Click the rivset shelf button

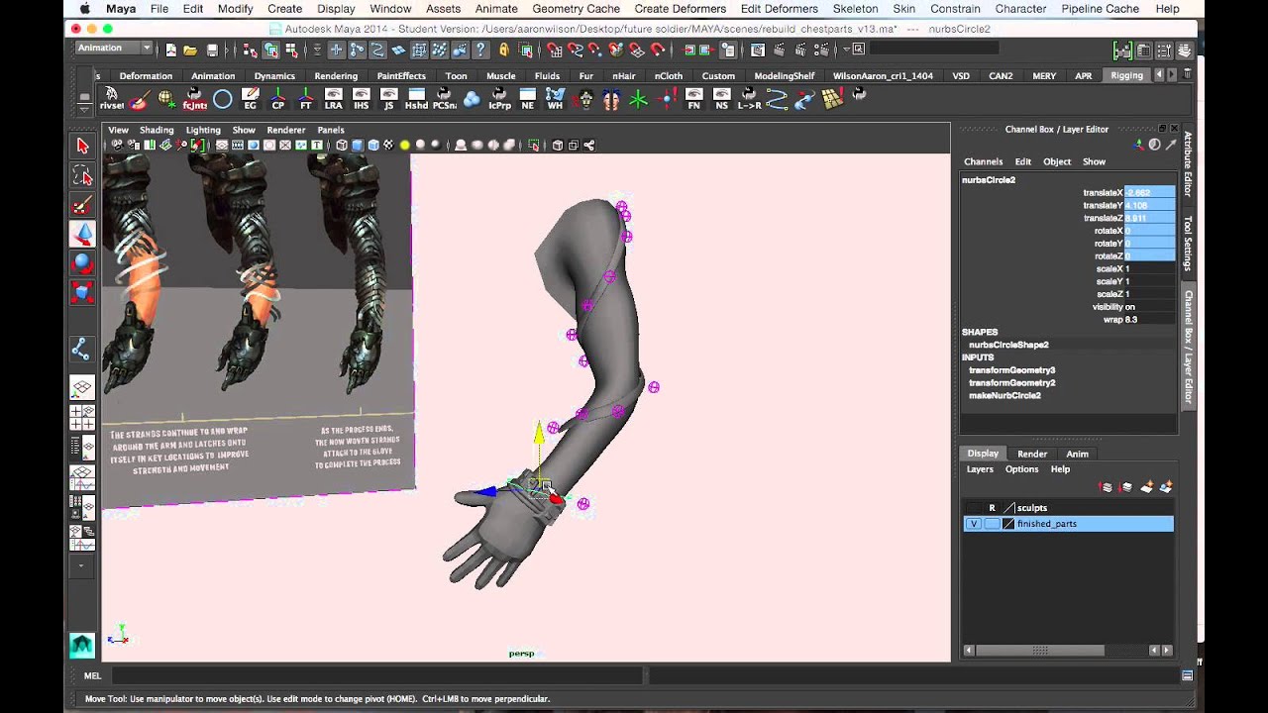tap(111, 98)
